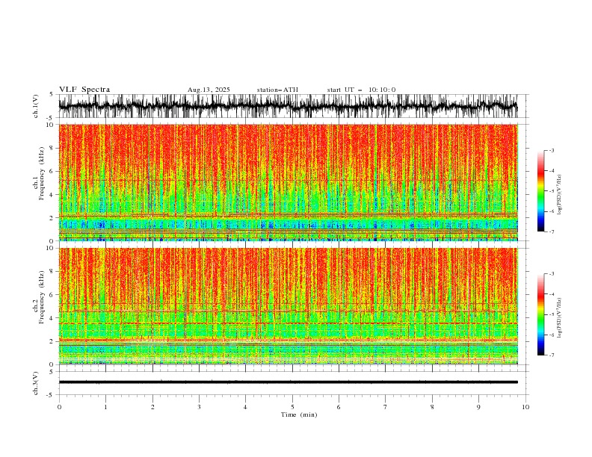Click the '8' kHz tick on ch.1 axis
592x457 pixels.
coord(53,148)
